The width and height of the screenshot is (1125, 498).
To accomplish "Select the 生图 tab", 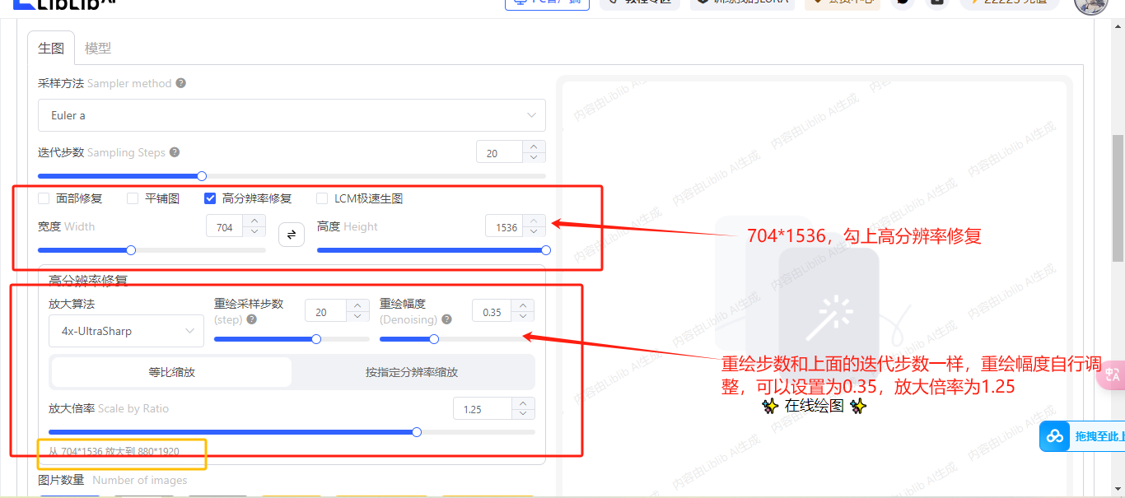I will click(x=51, y=49).
